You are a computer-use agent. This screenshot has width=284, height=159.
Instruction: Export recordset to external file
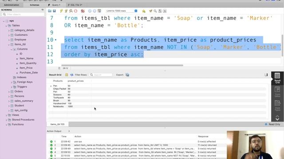tap(127, 75)
